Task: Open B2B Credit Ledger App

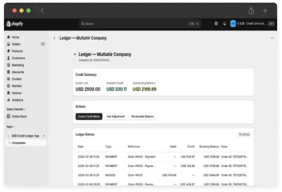Action: (x=25, y=136)
